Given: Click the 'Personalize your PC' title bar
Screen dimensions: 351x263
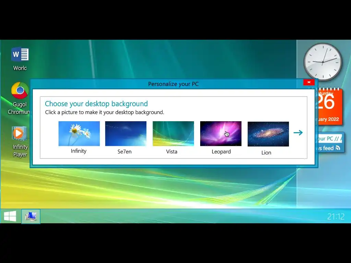Looking at the screenshot, I should (173, 84).
